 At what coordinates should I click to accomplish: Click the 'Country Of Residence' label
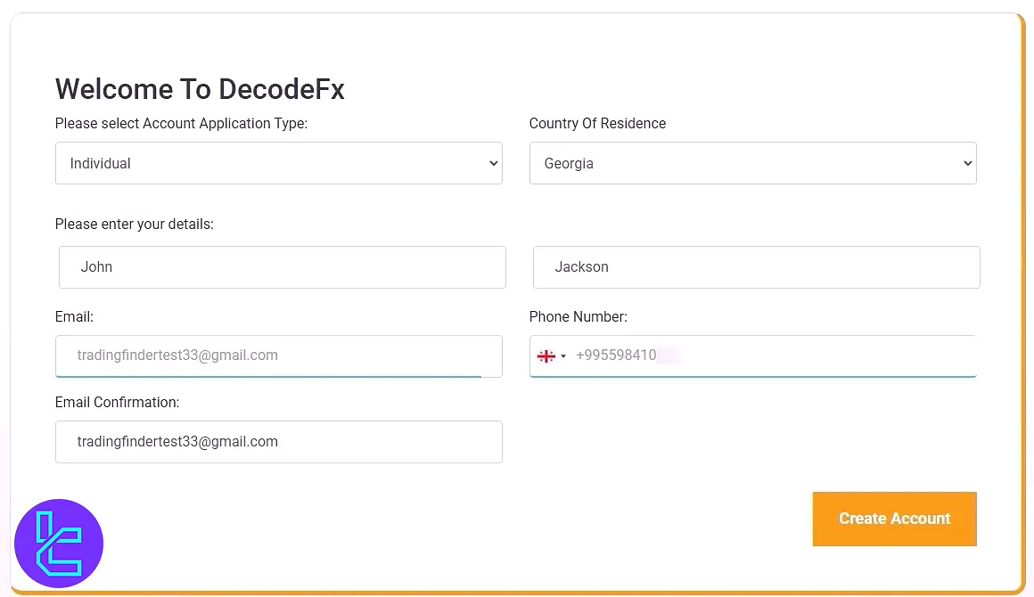pyautogui.click(x=597, y=123)
